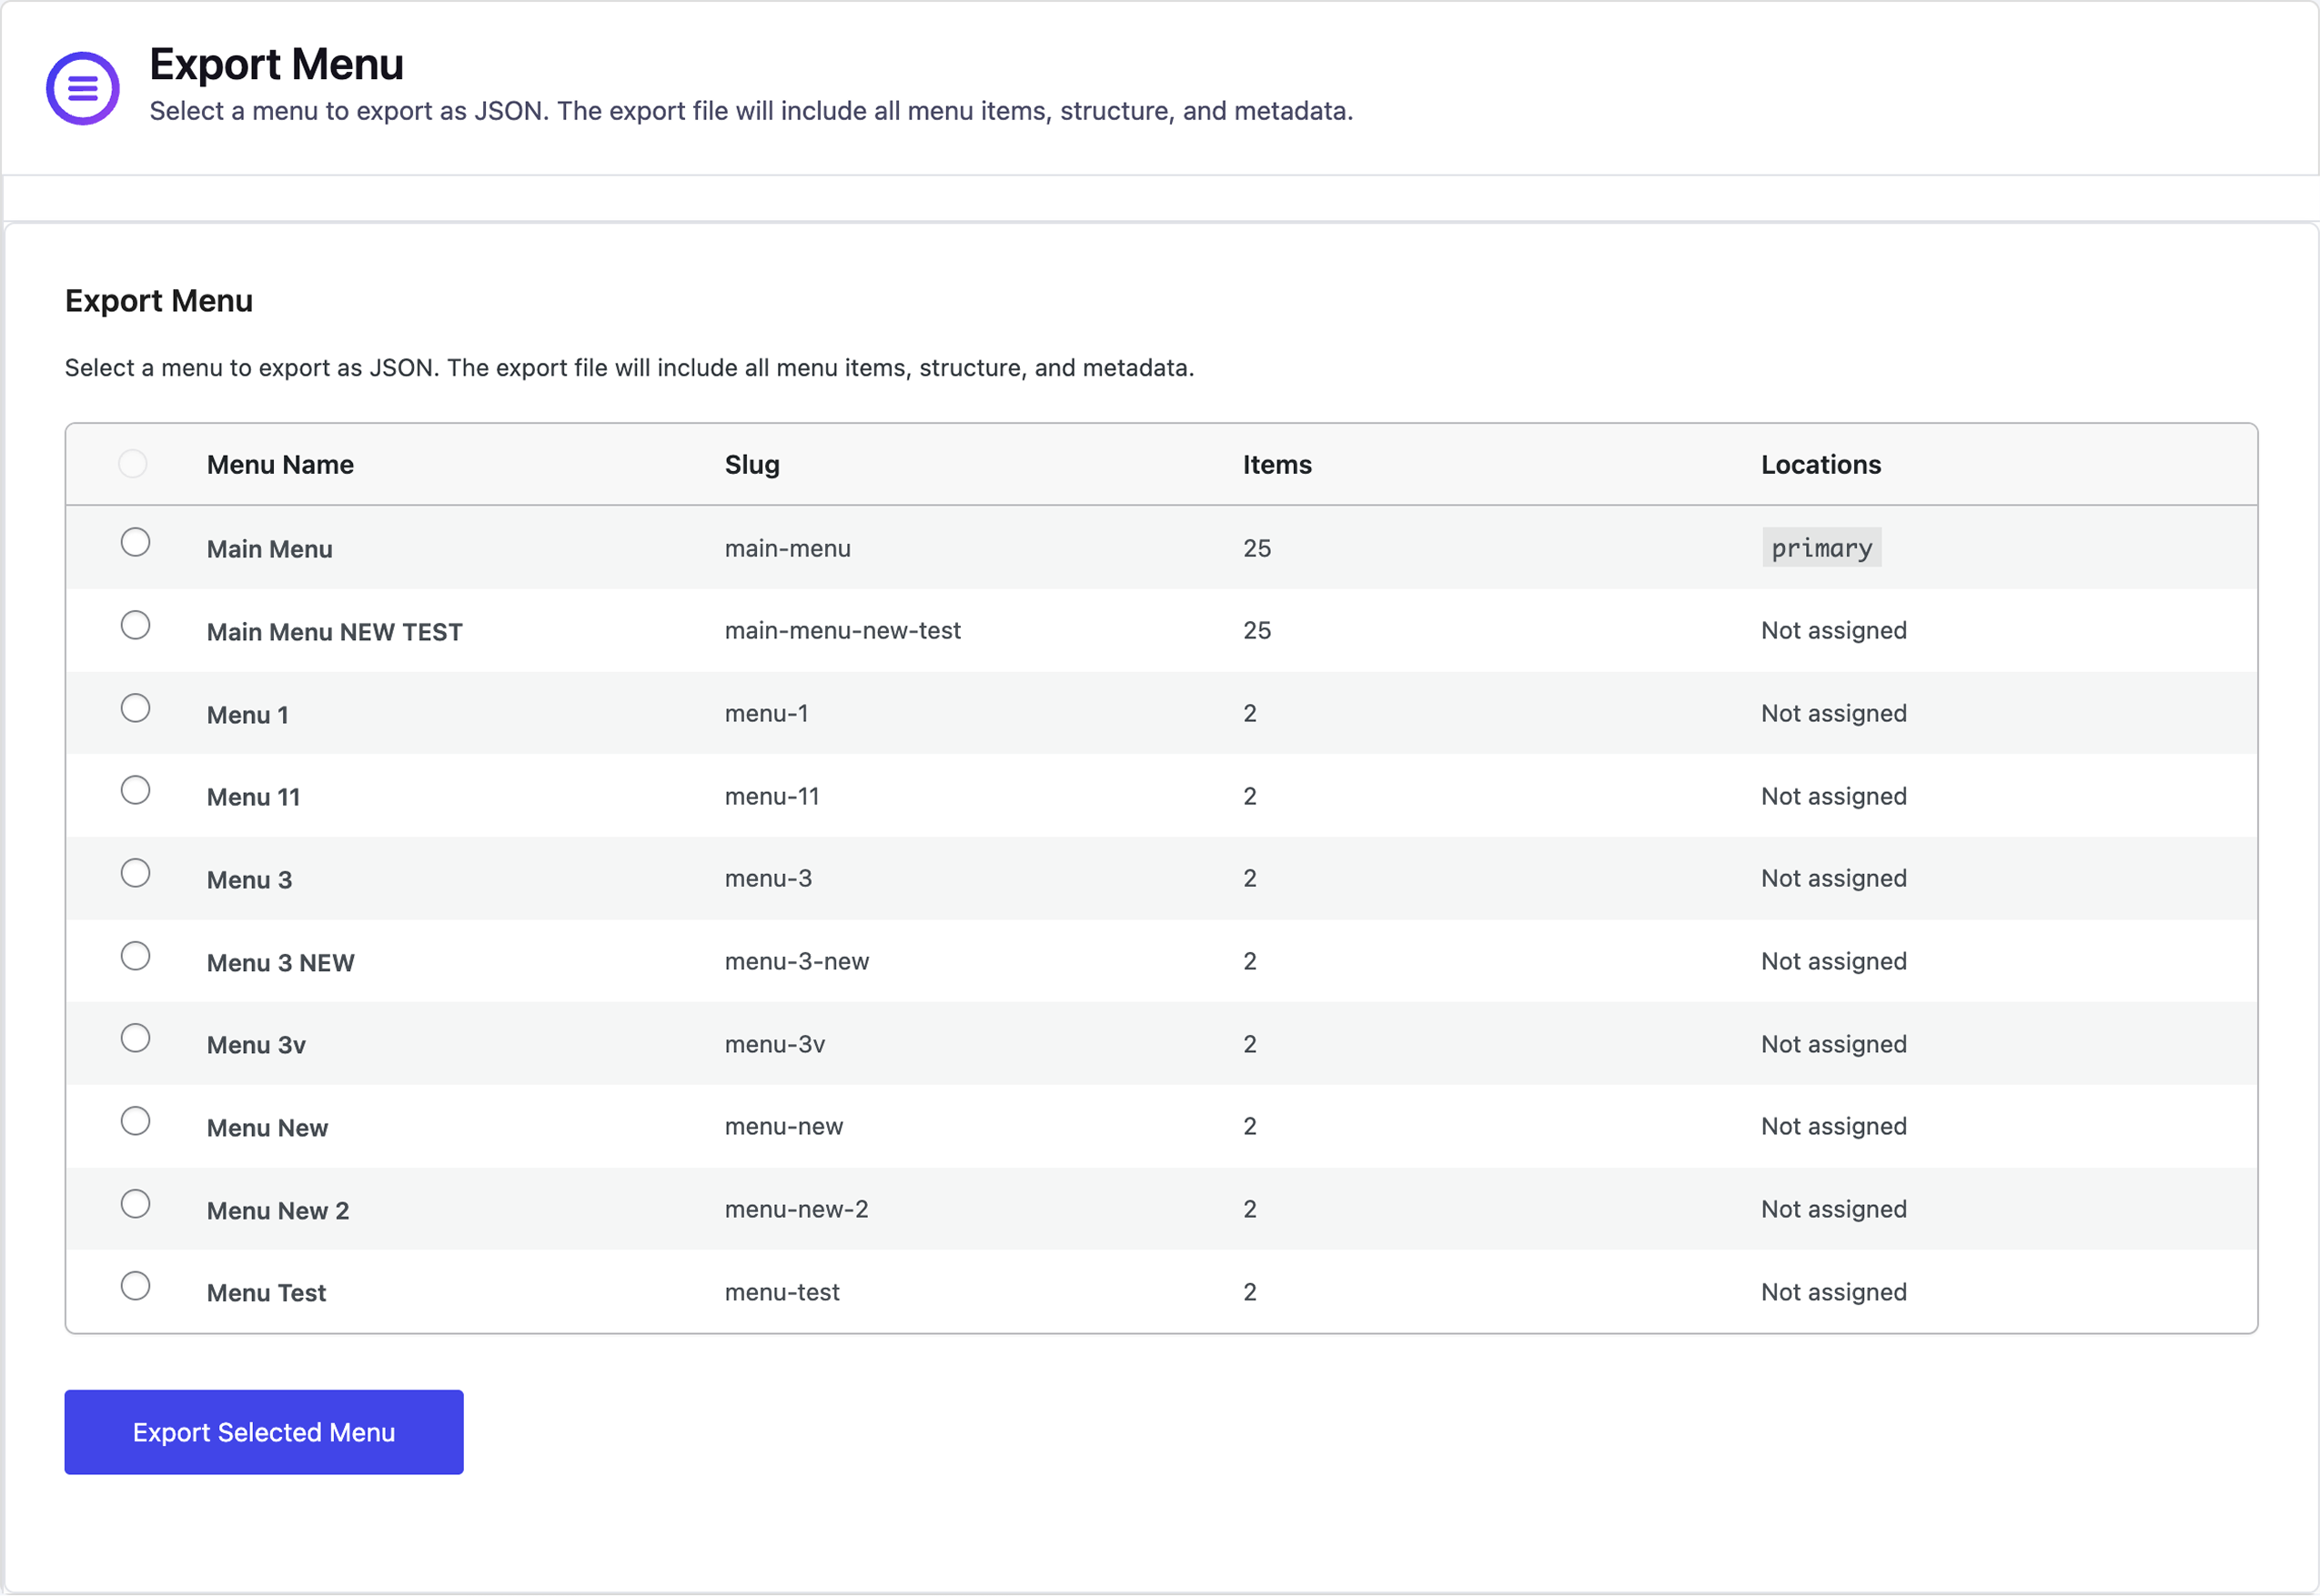This screenshot has width=2320, height=1596.
Task: Select the Menu 3 NEW radio button
Action: [x=136, y=955]
